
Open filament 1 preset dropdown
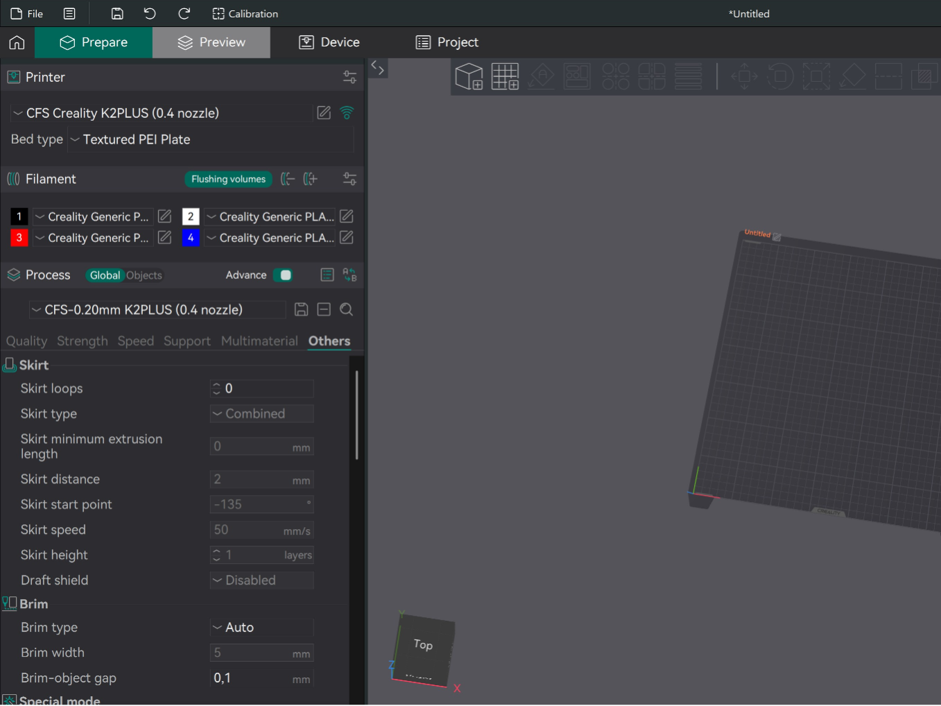click(93, 216)
